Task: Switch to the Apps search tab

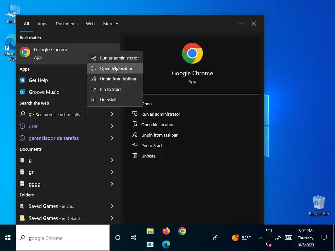Action: 42,24
